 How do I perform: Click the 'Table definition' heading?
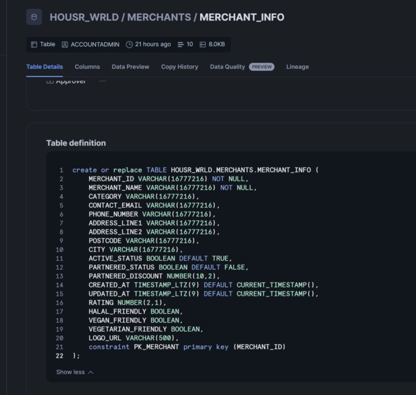[x=76, y=143]
